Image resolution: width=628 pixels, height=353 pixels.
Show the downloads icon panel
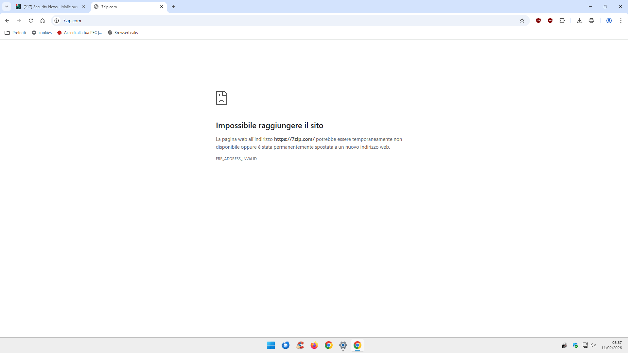[x=580, y=21]
